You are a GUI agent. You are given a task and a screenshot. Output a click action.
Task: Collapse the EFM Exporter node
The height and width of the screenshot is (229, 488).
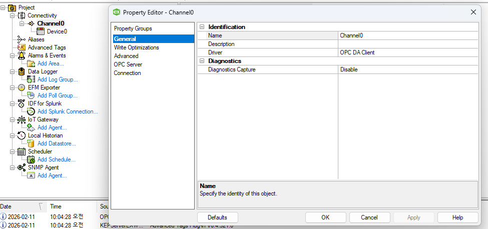coord(12,87)
